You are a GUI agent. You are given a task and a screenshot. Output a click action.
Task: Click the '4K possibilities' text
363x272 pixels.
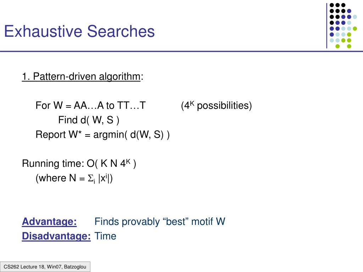click(217, 106)
